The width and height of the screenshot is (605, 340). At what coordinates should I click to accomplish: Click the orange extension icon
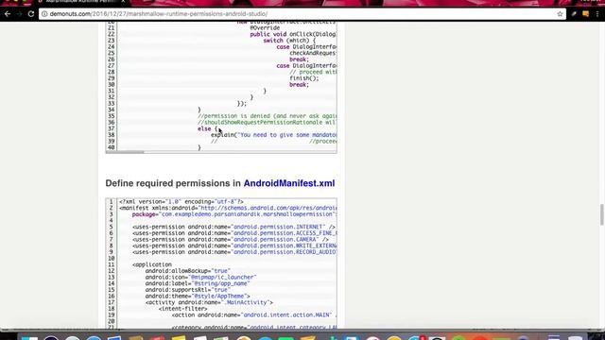[585, 14]
